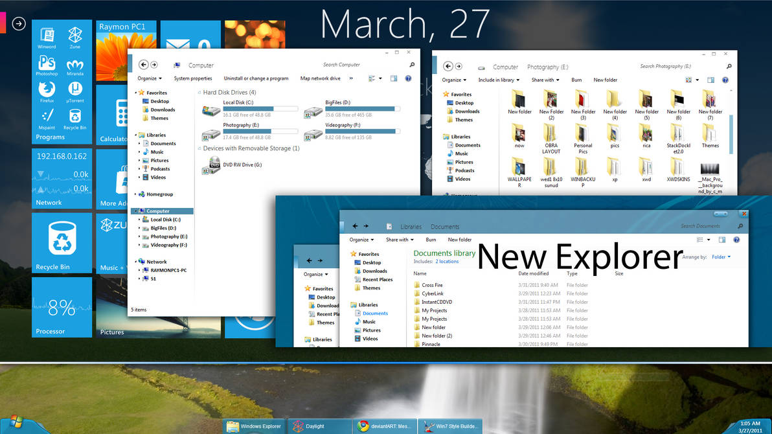This screenshot has height=434, width=772.
Task: Open deviantART Messenger from the taskbar
Action: click(386, 426)
